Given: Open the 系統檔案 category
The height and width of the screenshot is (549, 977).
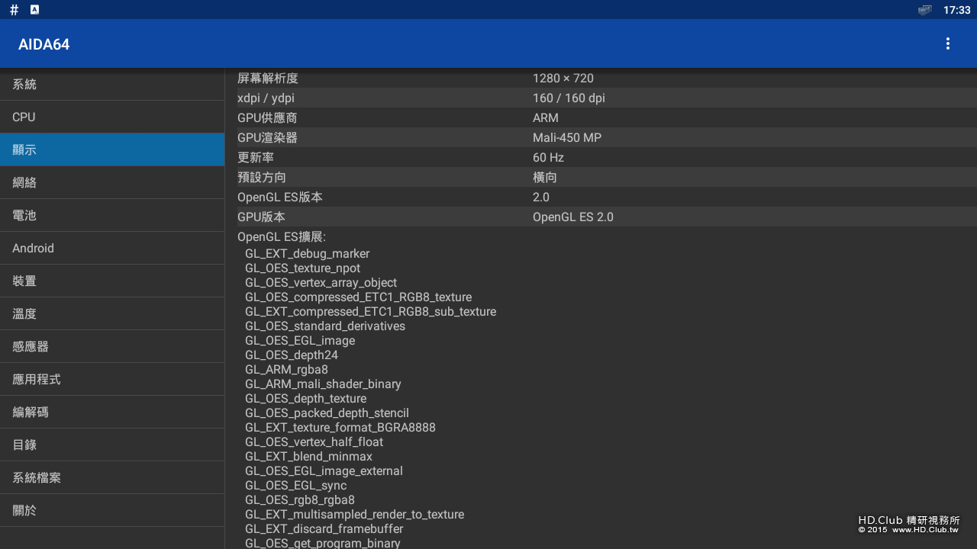Looking at the screenshot, I should click(x=112, y=477).
